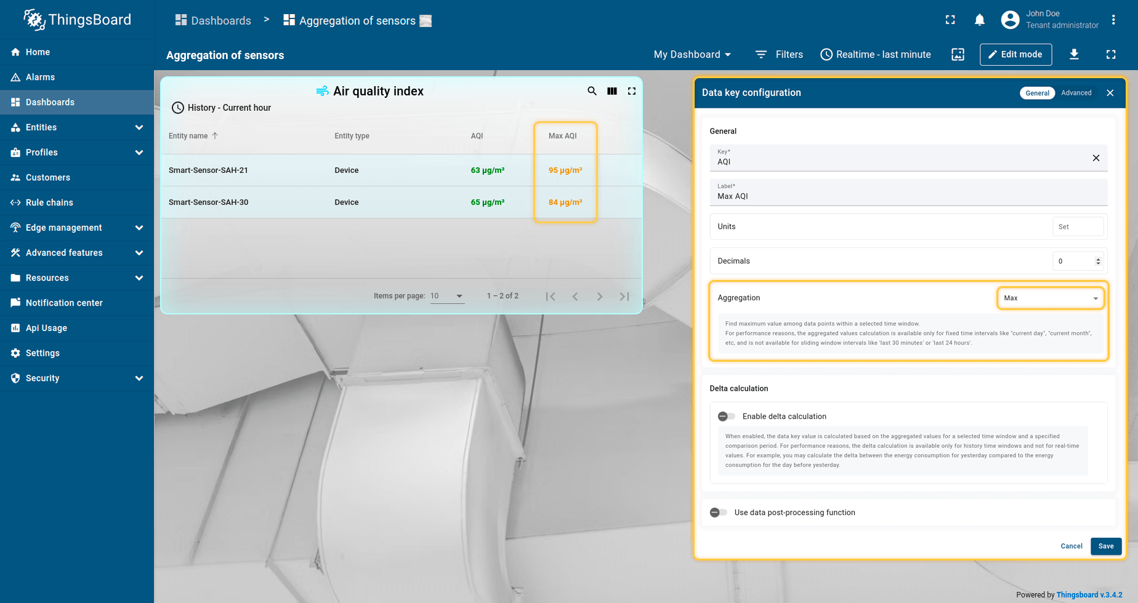Screen dimensions: 1138x603
Task: Click the Label input field
Action: 908,196
